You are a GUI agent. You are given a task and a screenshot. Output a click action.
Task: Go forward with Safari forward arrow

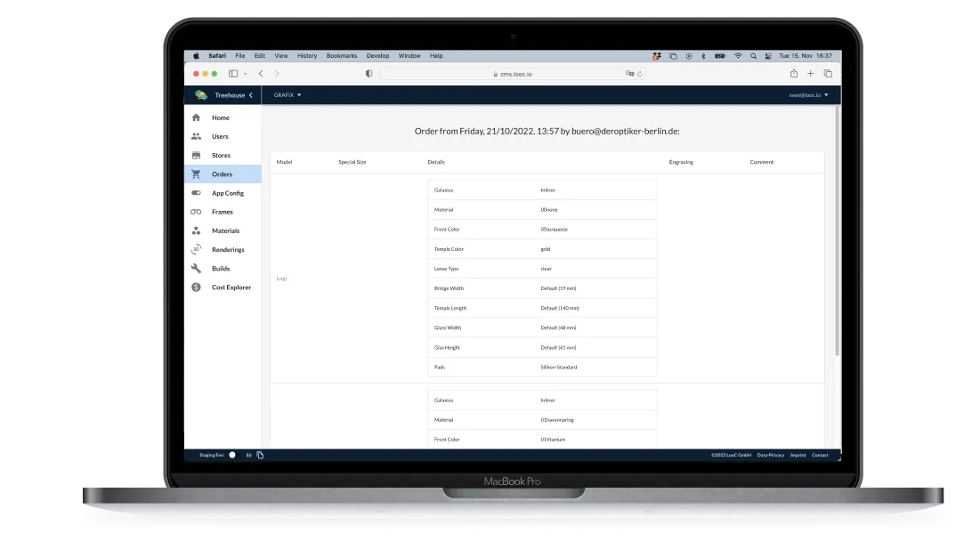(277, 73)
